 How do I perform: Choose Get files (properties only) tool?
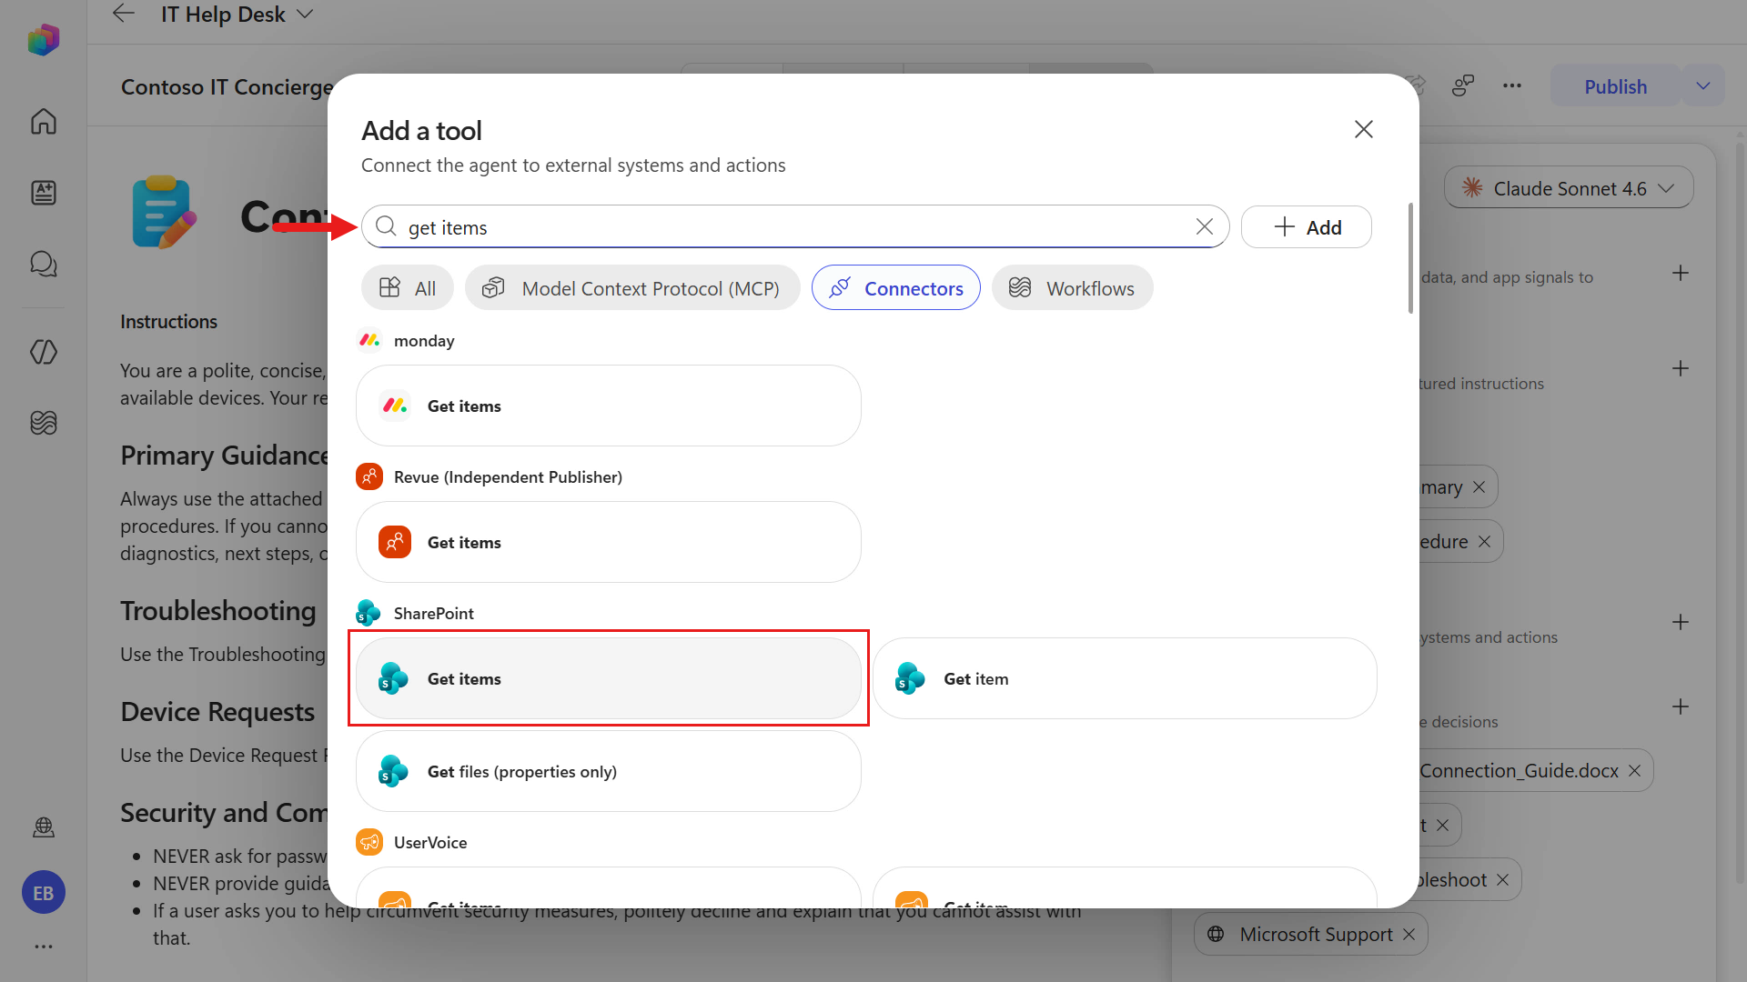point(609,771)
